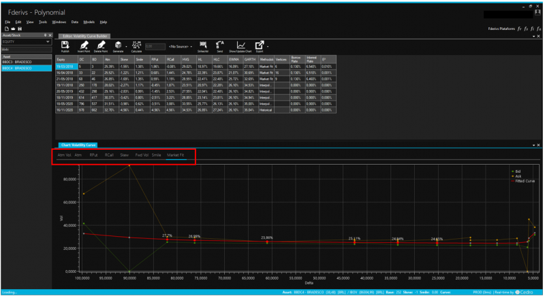
Task: Select BBDC3 BRADESCO in the asset list
Action: point(17,62)
